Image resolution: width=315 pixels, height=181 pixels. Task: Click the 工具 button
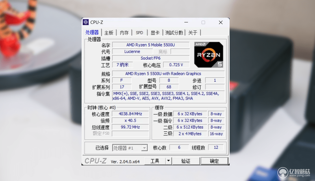click(155, 161)
